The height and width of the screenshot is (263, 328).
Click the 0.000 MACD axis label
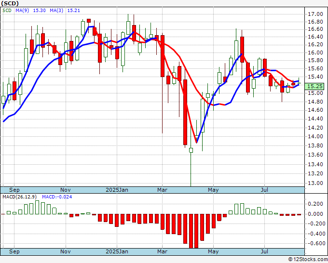tap(315, 214)
